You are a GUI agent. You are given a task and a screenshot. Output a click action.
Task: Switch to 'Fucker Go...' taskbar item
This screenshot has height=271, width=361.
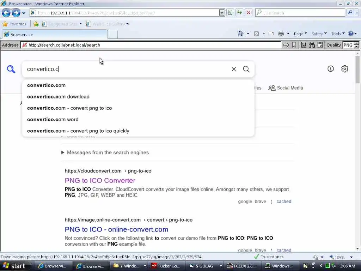(x=167, y=266)
